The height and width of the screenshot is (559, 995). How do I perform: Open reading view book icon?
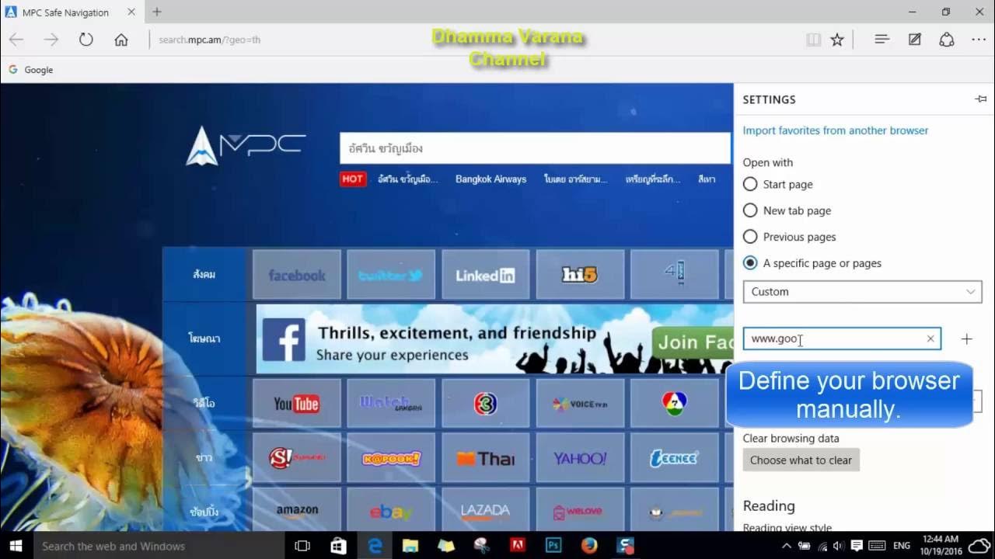tap(813, 40)
